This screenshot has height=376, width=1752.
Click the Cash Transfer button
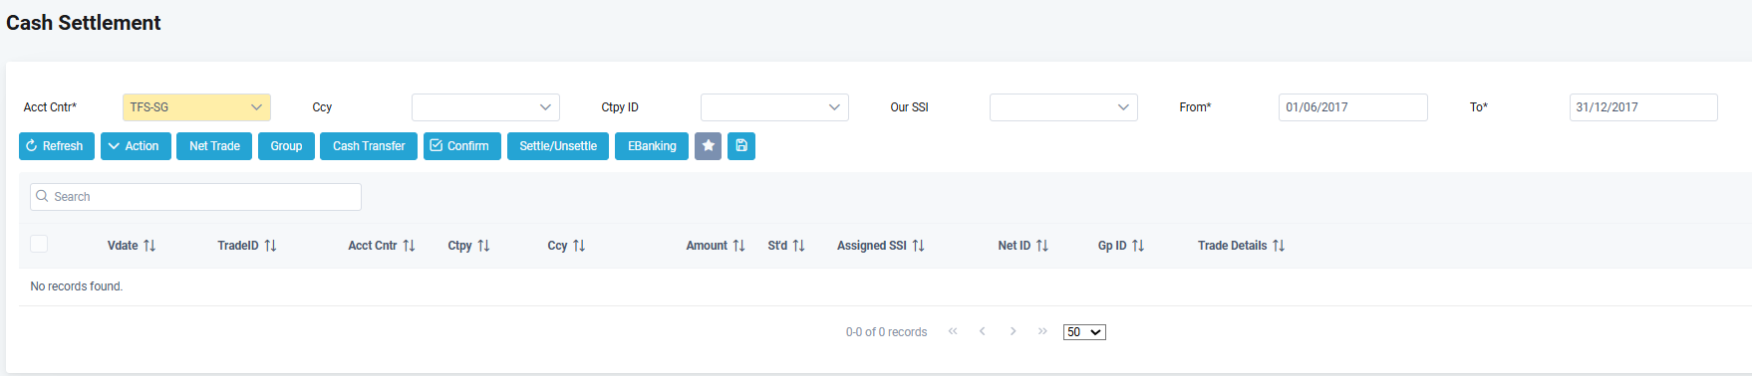(369, 146)
